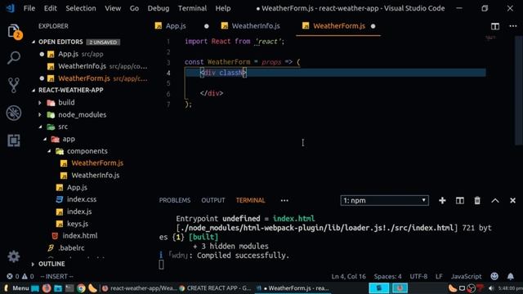Image resolution: width=523 pixels, height=294 pixels.
Task: Expand the node_modules folder
Action: 82,114
